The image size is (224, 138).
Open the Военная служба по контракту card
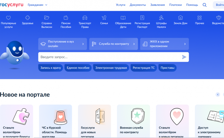tap(133, 121)
